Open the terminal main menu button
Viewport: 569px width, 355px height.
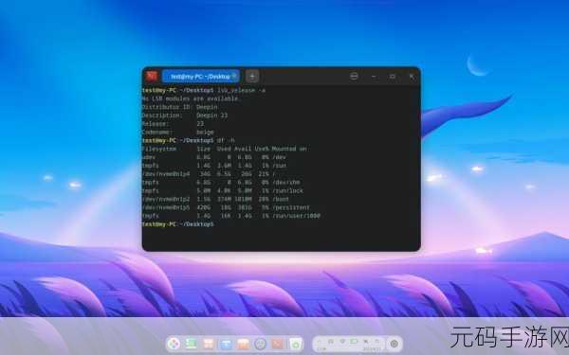click(354, 77)
